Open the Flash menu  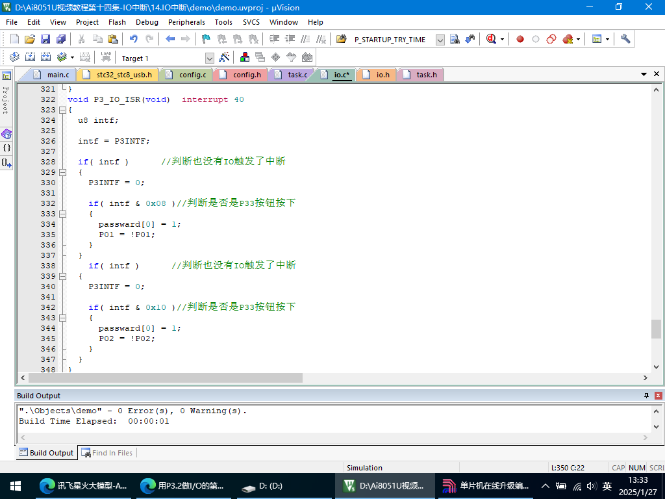click(117, 22)
